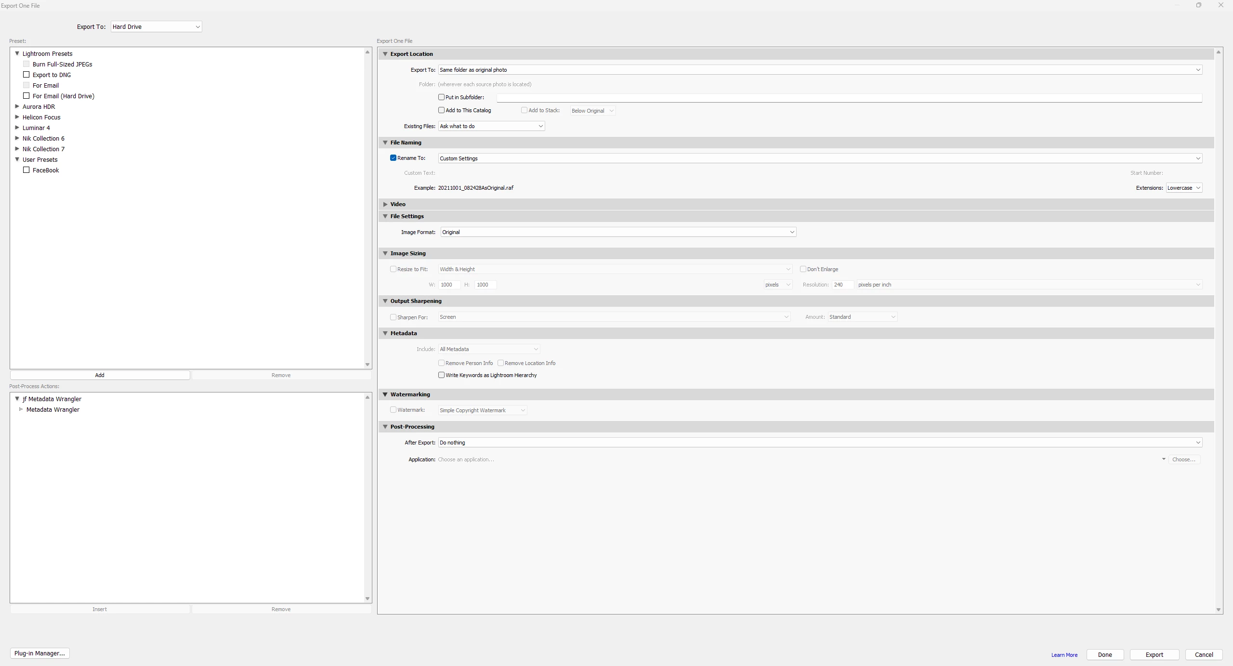Open the Plug-in Manager
Image resolution: width=1233 pixels, height=666 pixels.
pyautogui.click(x=39, y=653)
